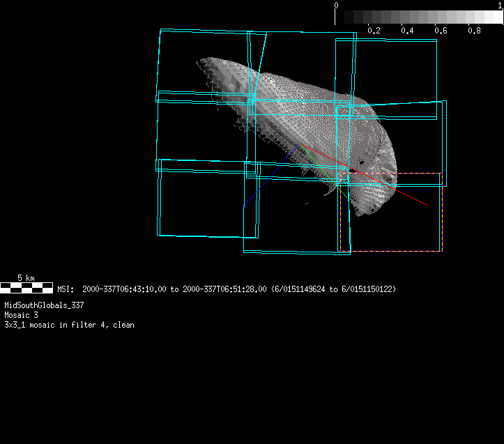The height and width of the screenshot is (444, 504).
Task: Click the "MSI:" instrument label
Action: [66, 289]
